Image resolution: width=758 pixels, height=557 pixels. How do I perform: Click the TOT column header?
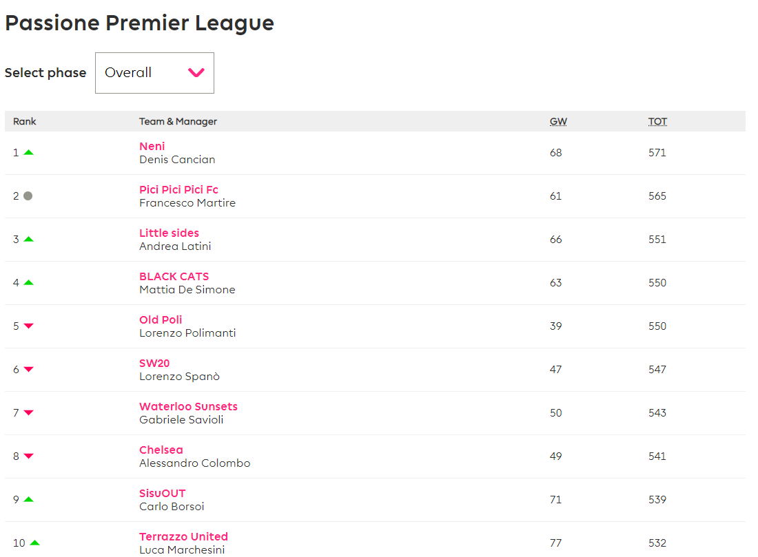657,121
